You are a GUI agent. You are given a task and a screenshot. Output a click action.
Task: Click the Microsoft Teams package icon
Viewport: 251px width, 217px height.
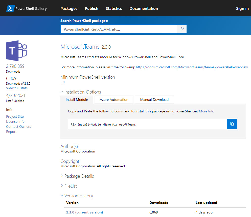pos(17,51)
